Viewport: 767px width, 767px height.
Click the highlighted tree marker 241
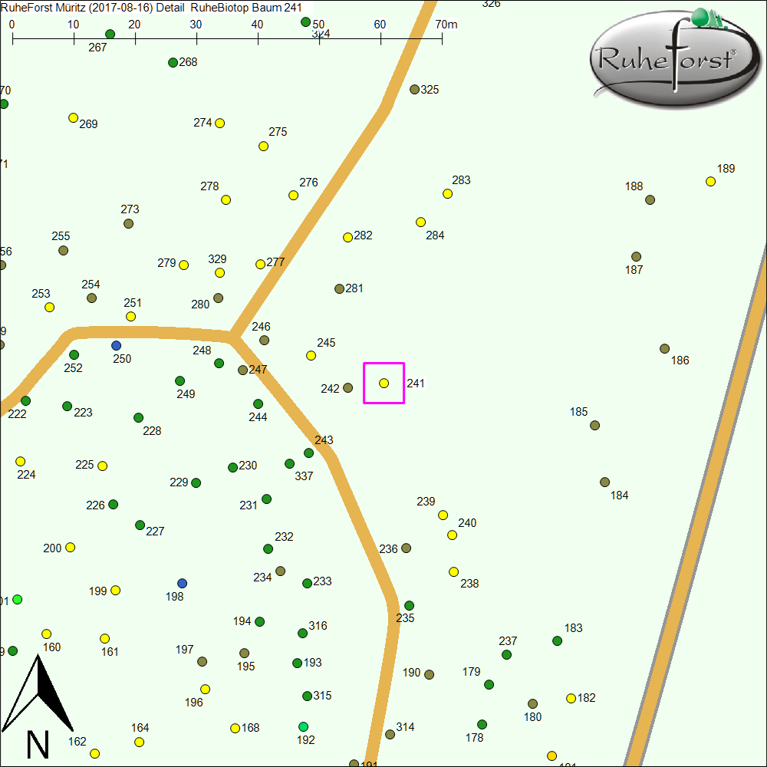coord(383,383)
